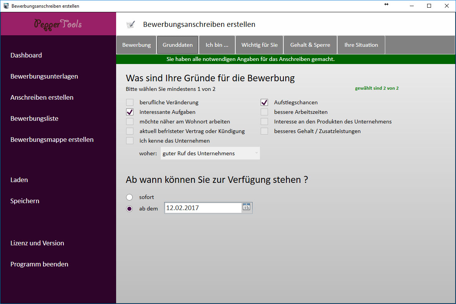The width and height of the screenshot is (456, 304).
Task: Click 'Speichern' in the sidebar
Action: [x=25, y=201]
